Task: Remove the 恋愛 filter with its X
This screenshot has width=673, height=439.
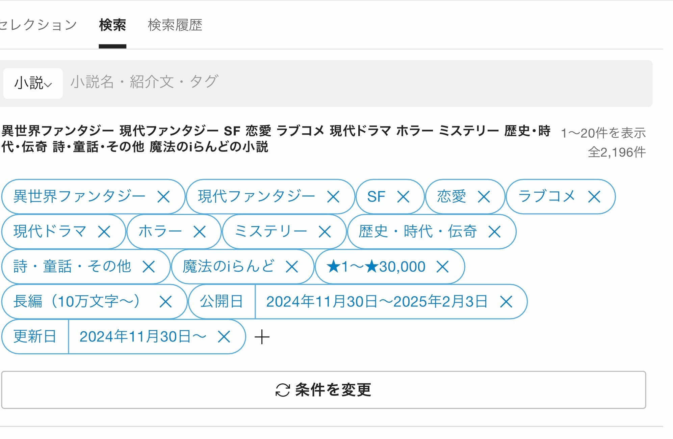Action: coord(484,197)
